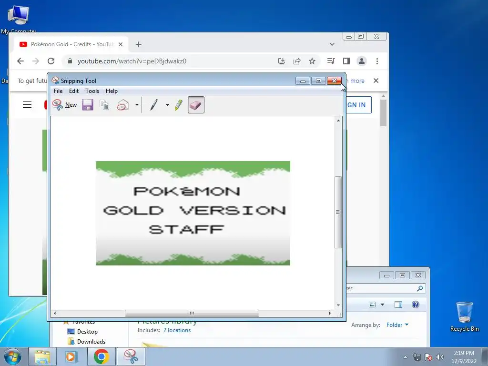This screenshot has height=366, width=488.
Task: Select the Pokémon Gold Credits Chrome tab
Action: pos(71,44)
